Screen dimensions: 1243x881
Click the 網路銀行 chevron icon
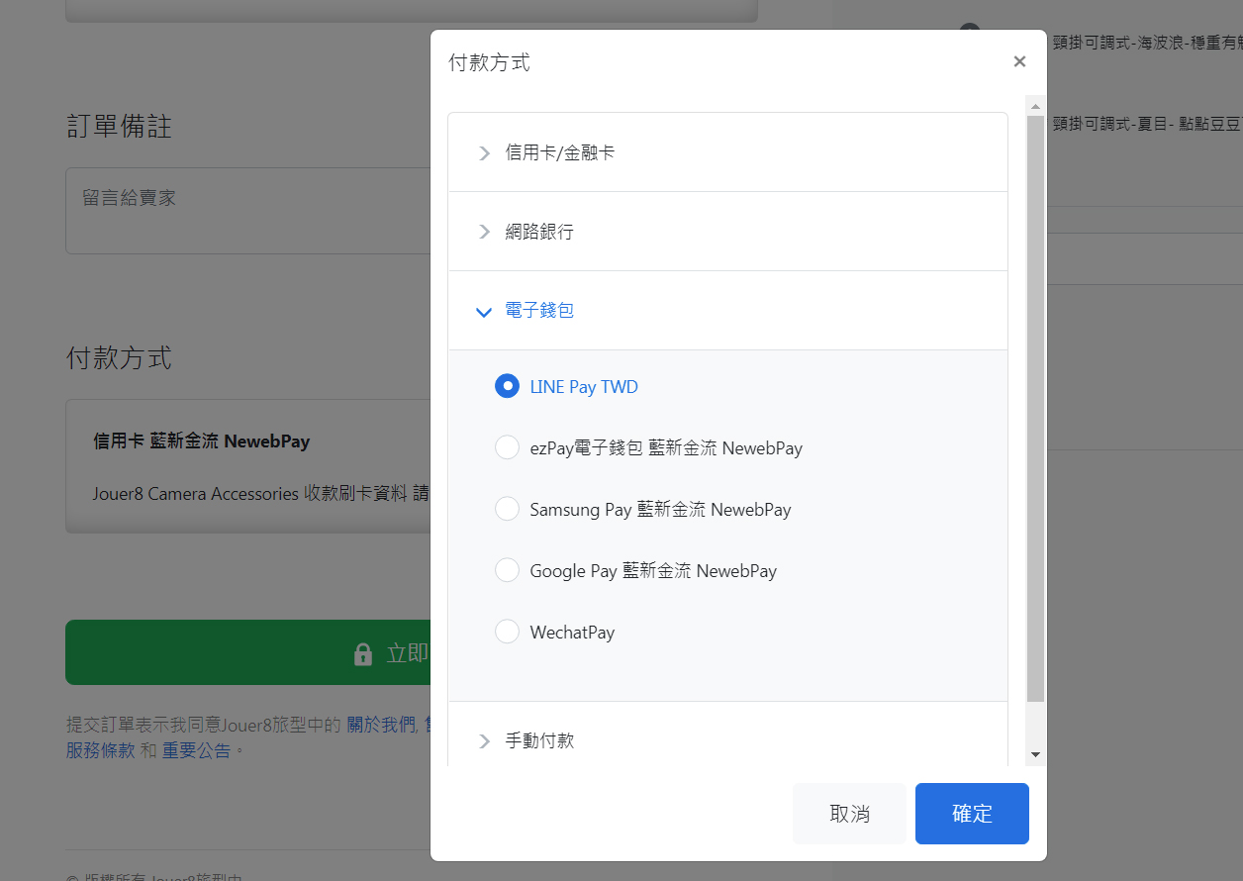pos(484,232)
